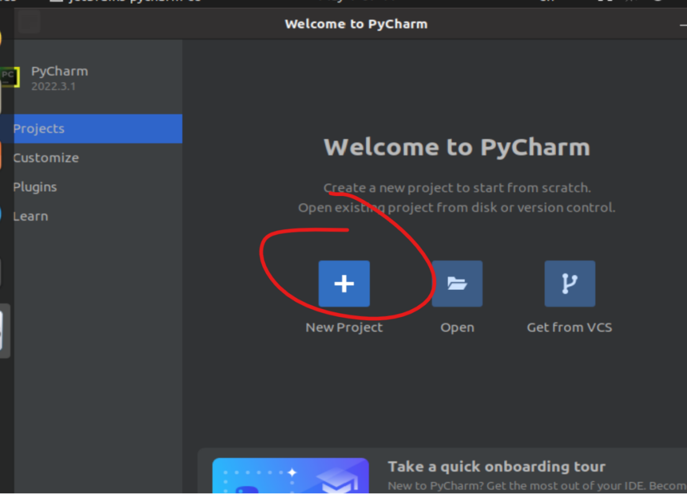Click the 'Take a quick onboarding tour' heading
This screenshot has height=494, width=687.
point(496,467)
